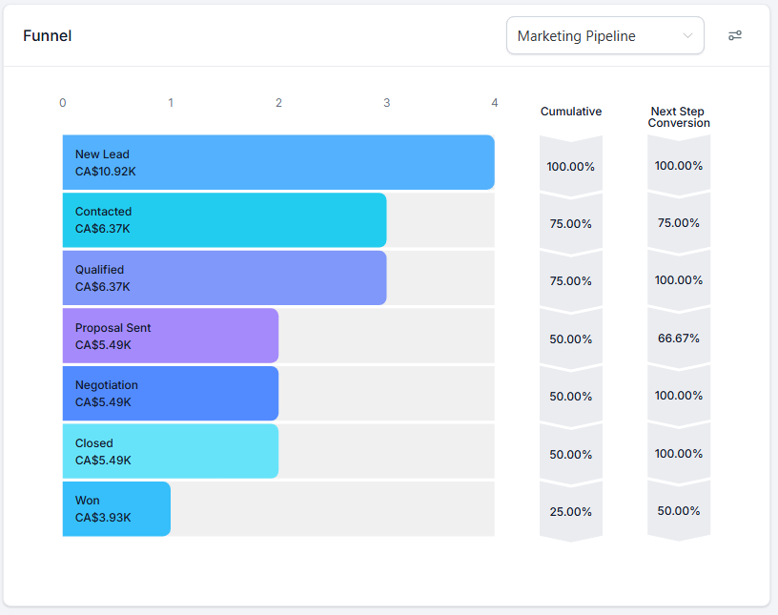Select the Closed CA$5.49K bar

[x=170, y=451]
